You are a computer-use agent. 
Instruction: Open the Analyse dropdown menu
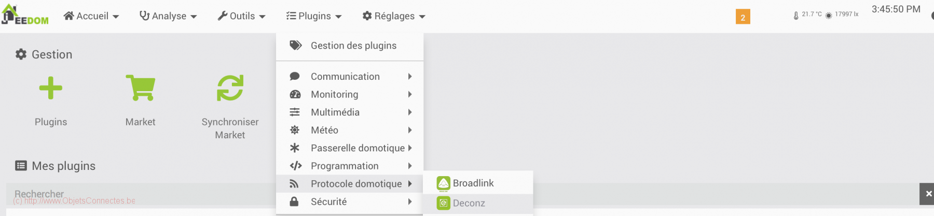[x=168, y=16]
